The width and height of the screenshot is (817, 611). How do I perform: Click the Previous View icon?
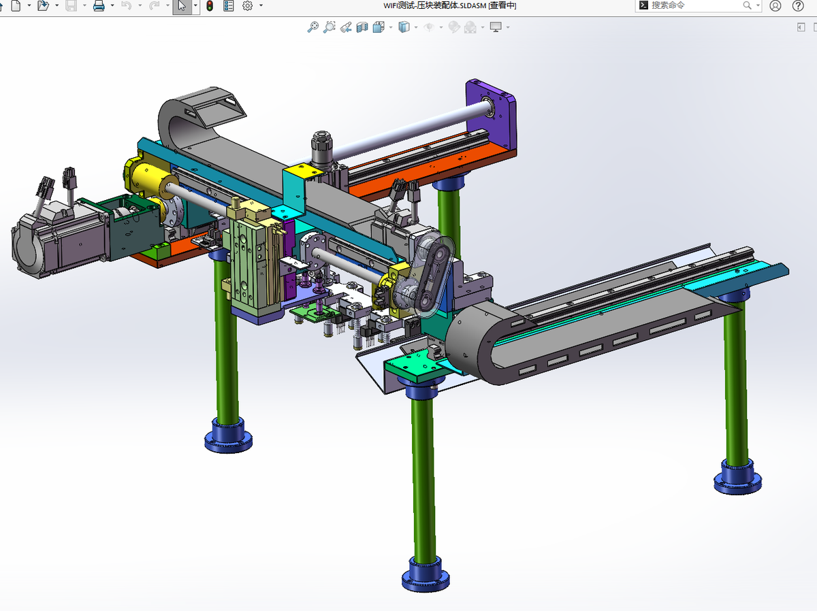click(346, 27)
